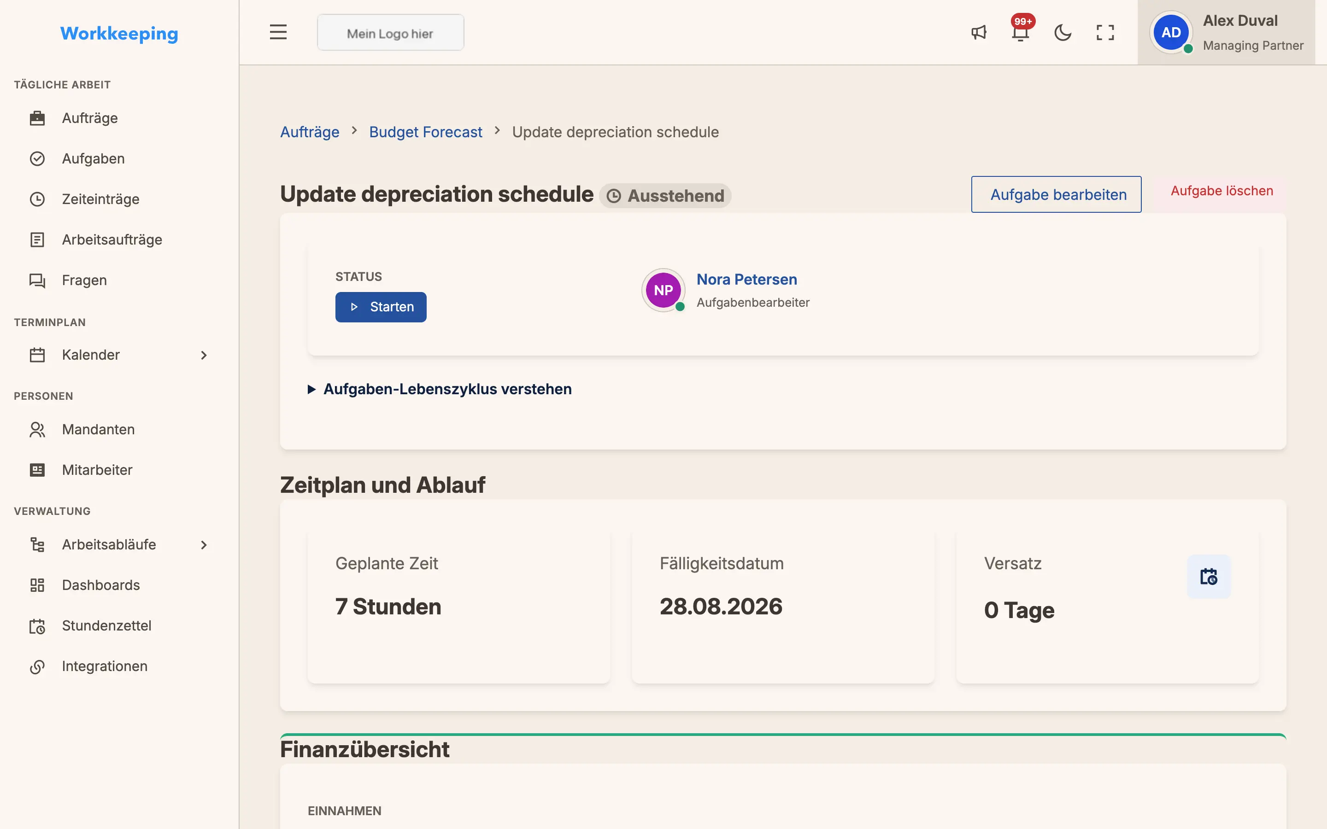The width and height of the screenshot is (1327, 829).
Task: Click the Stundenzettel timesheet icon
Action: tap(37, 625)
